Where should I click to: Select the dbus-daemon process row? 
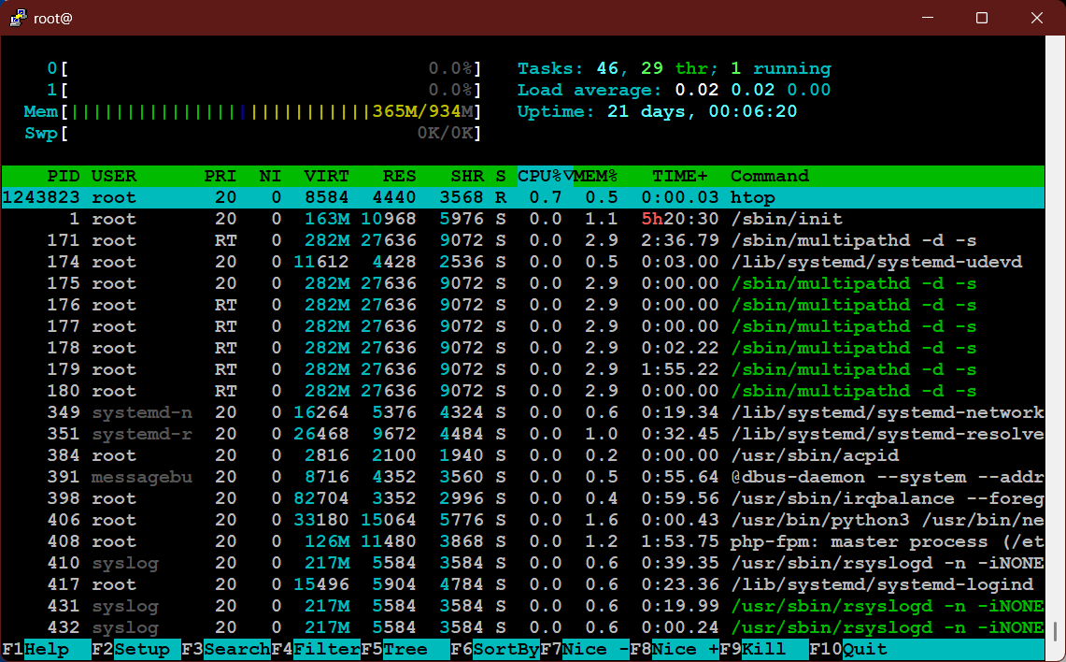[523, 477]
